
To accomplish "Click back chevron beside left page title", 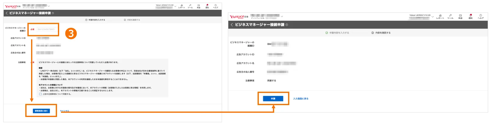I will pyautogui.click(x=6, y=13).
